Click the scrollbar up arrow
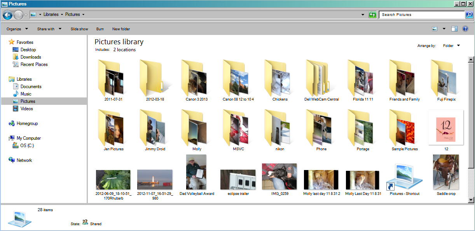 pyautogui.click(x=471, y=59)
